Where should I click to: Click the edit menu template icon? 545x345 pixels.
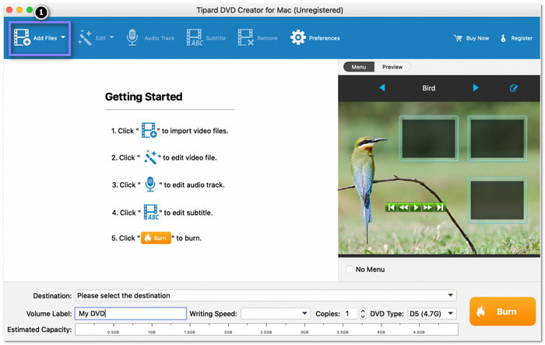click(x=513, y=88)
